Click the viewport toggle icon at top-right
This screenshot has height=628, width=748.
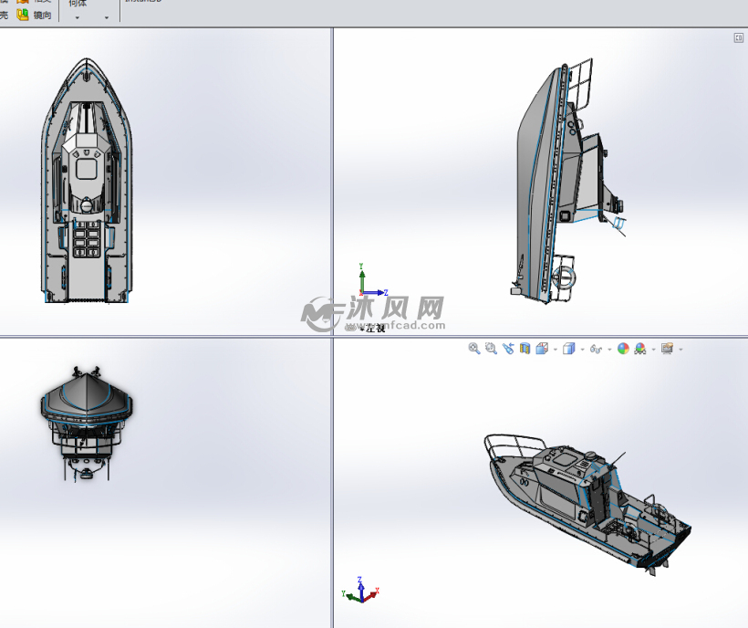[738, 37]
